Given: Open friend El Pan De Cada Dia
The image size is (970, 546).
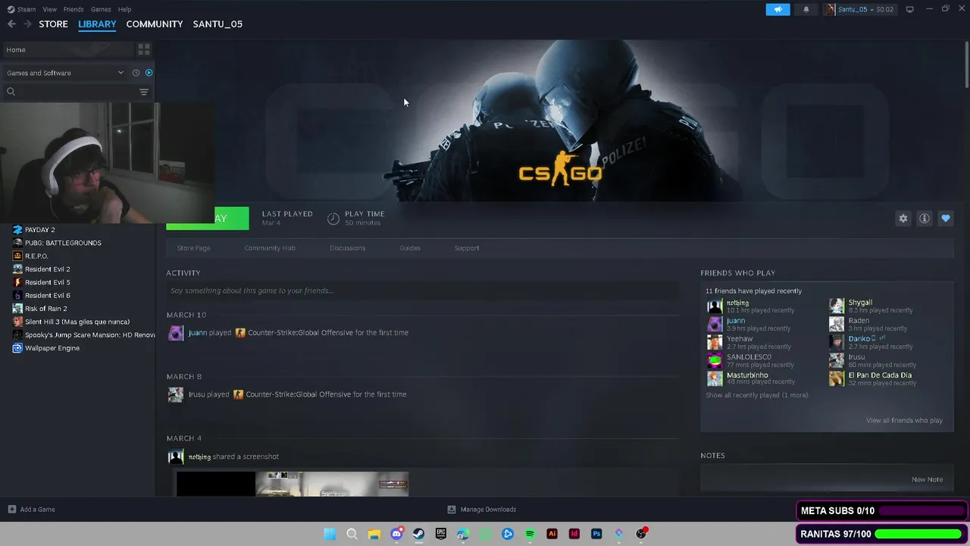Looking at the screenshot, I should point(880,375).
